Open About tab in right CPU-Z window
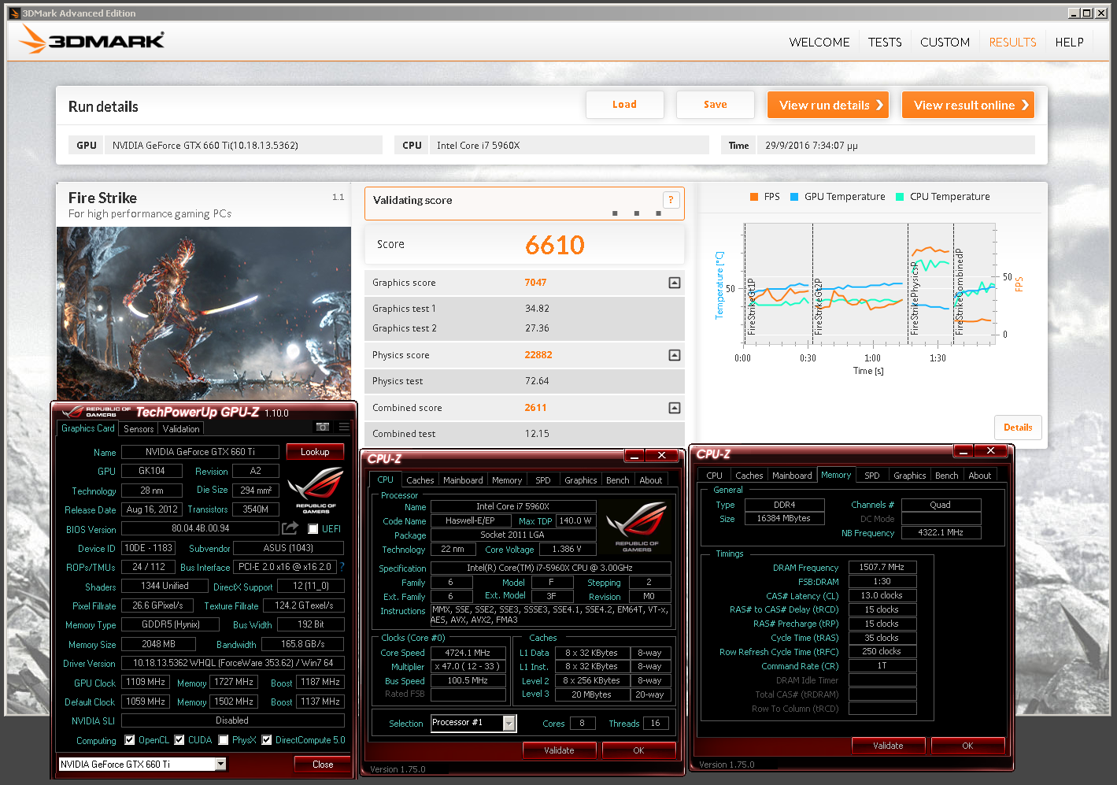Viewport: 1117px width, 785px height. tap(979, 476)
